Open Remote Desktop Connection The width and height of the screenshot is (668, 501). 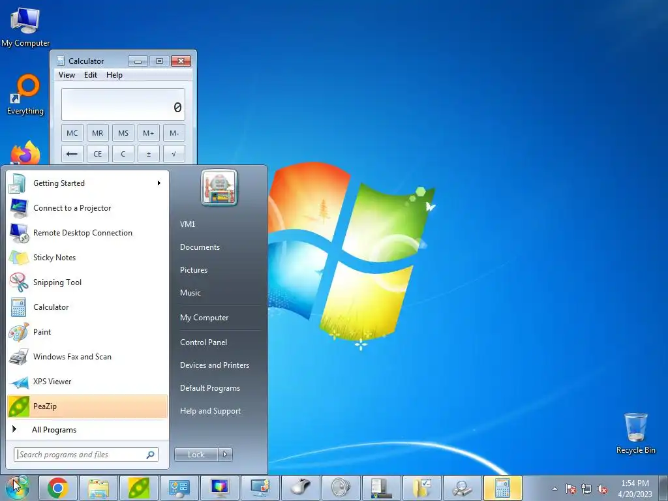coord(87,233)
